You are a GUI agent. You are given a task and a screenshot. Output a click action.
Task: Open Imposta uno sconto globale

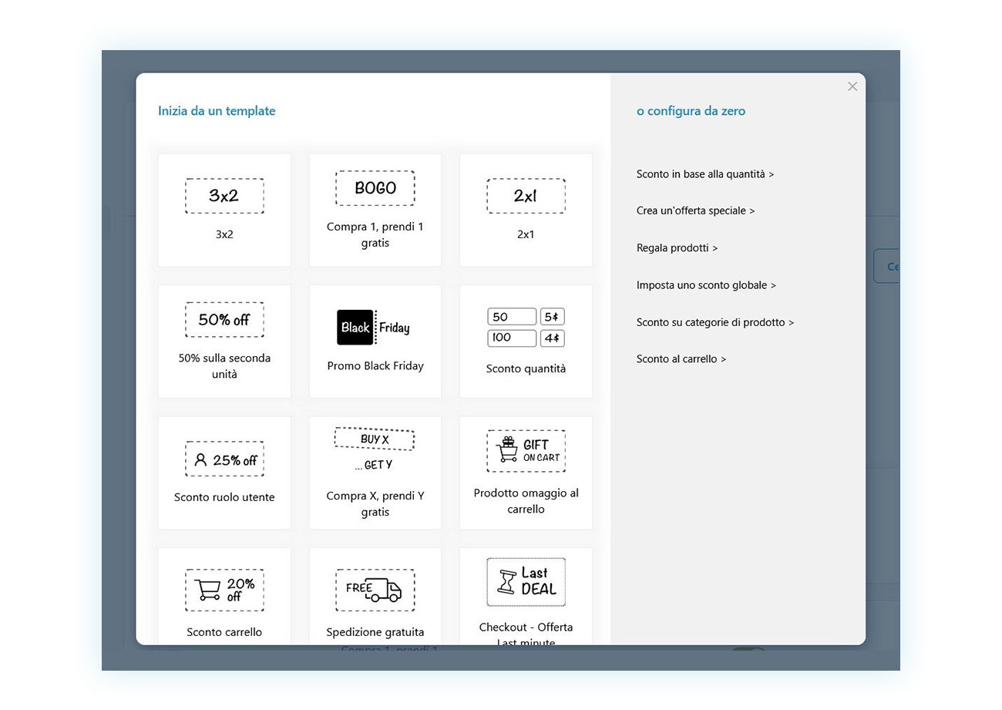706,284
